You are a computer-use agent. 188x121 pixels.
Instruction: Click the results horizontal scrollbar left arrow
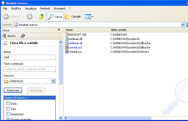(x=66, y=118)
